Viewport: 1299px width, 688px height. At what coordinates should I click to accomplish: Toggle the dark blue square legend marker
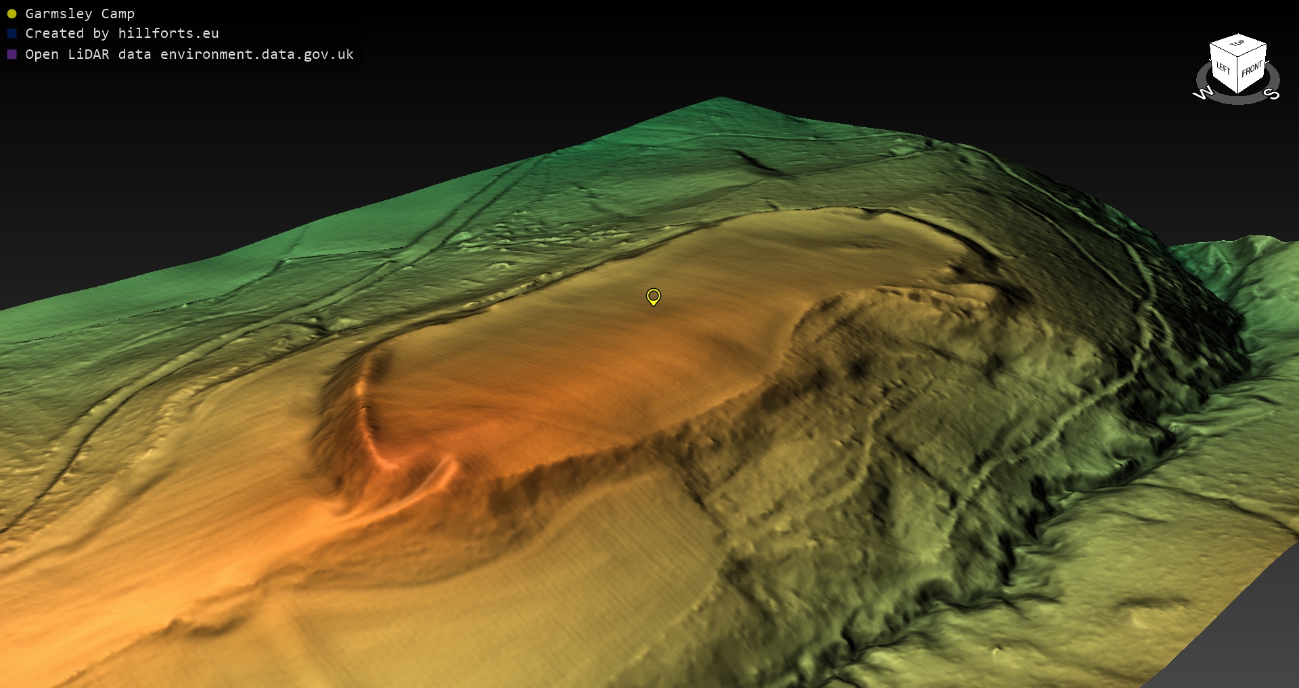coord(12,33)
